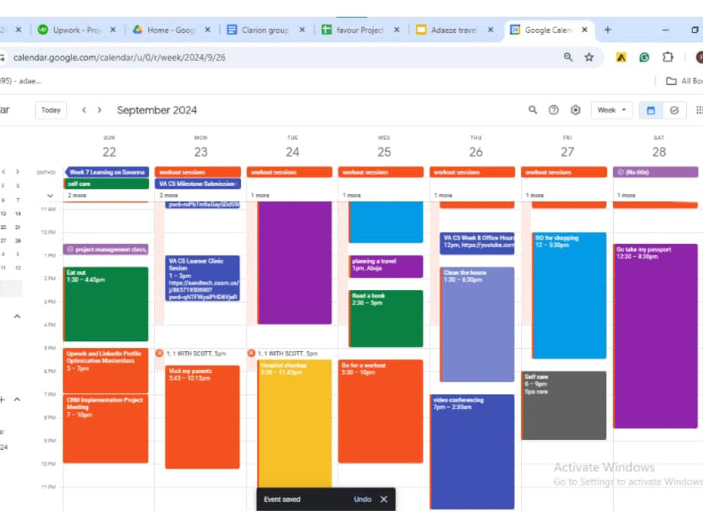Open the Grammarly extension icon
The height and width of the screenshot is (527, 703).
tap(644, 58)
